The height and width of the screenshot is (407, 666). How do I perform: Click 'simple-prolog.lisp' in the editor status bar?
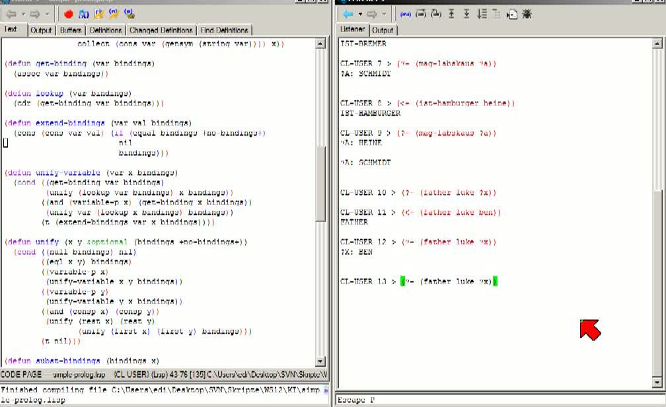[x=79, y=375]
